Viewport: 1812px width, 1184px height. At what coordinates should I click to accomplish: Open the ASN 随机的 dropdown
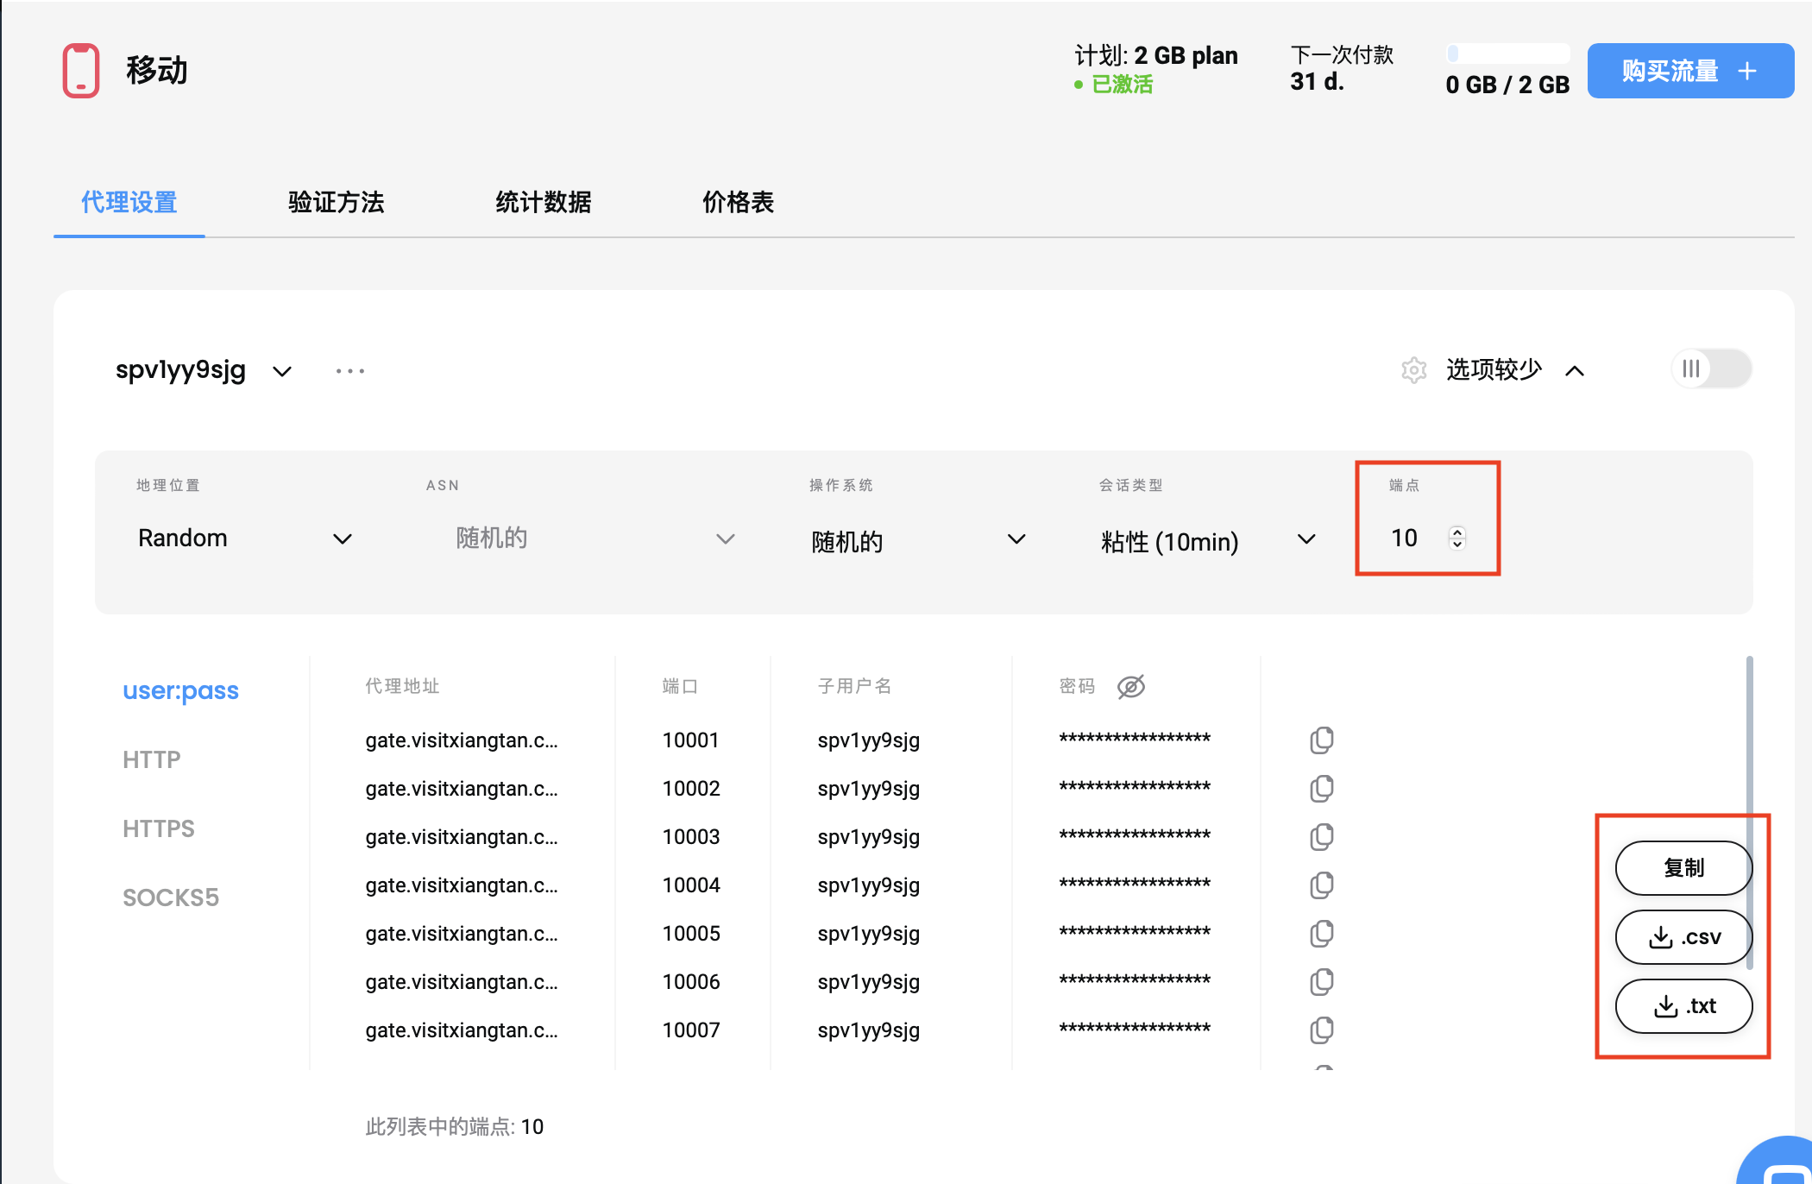[595, 538]
